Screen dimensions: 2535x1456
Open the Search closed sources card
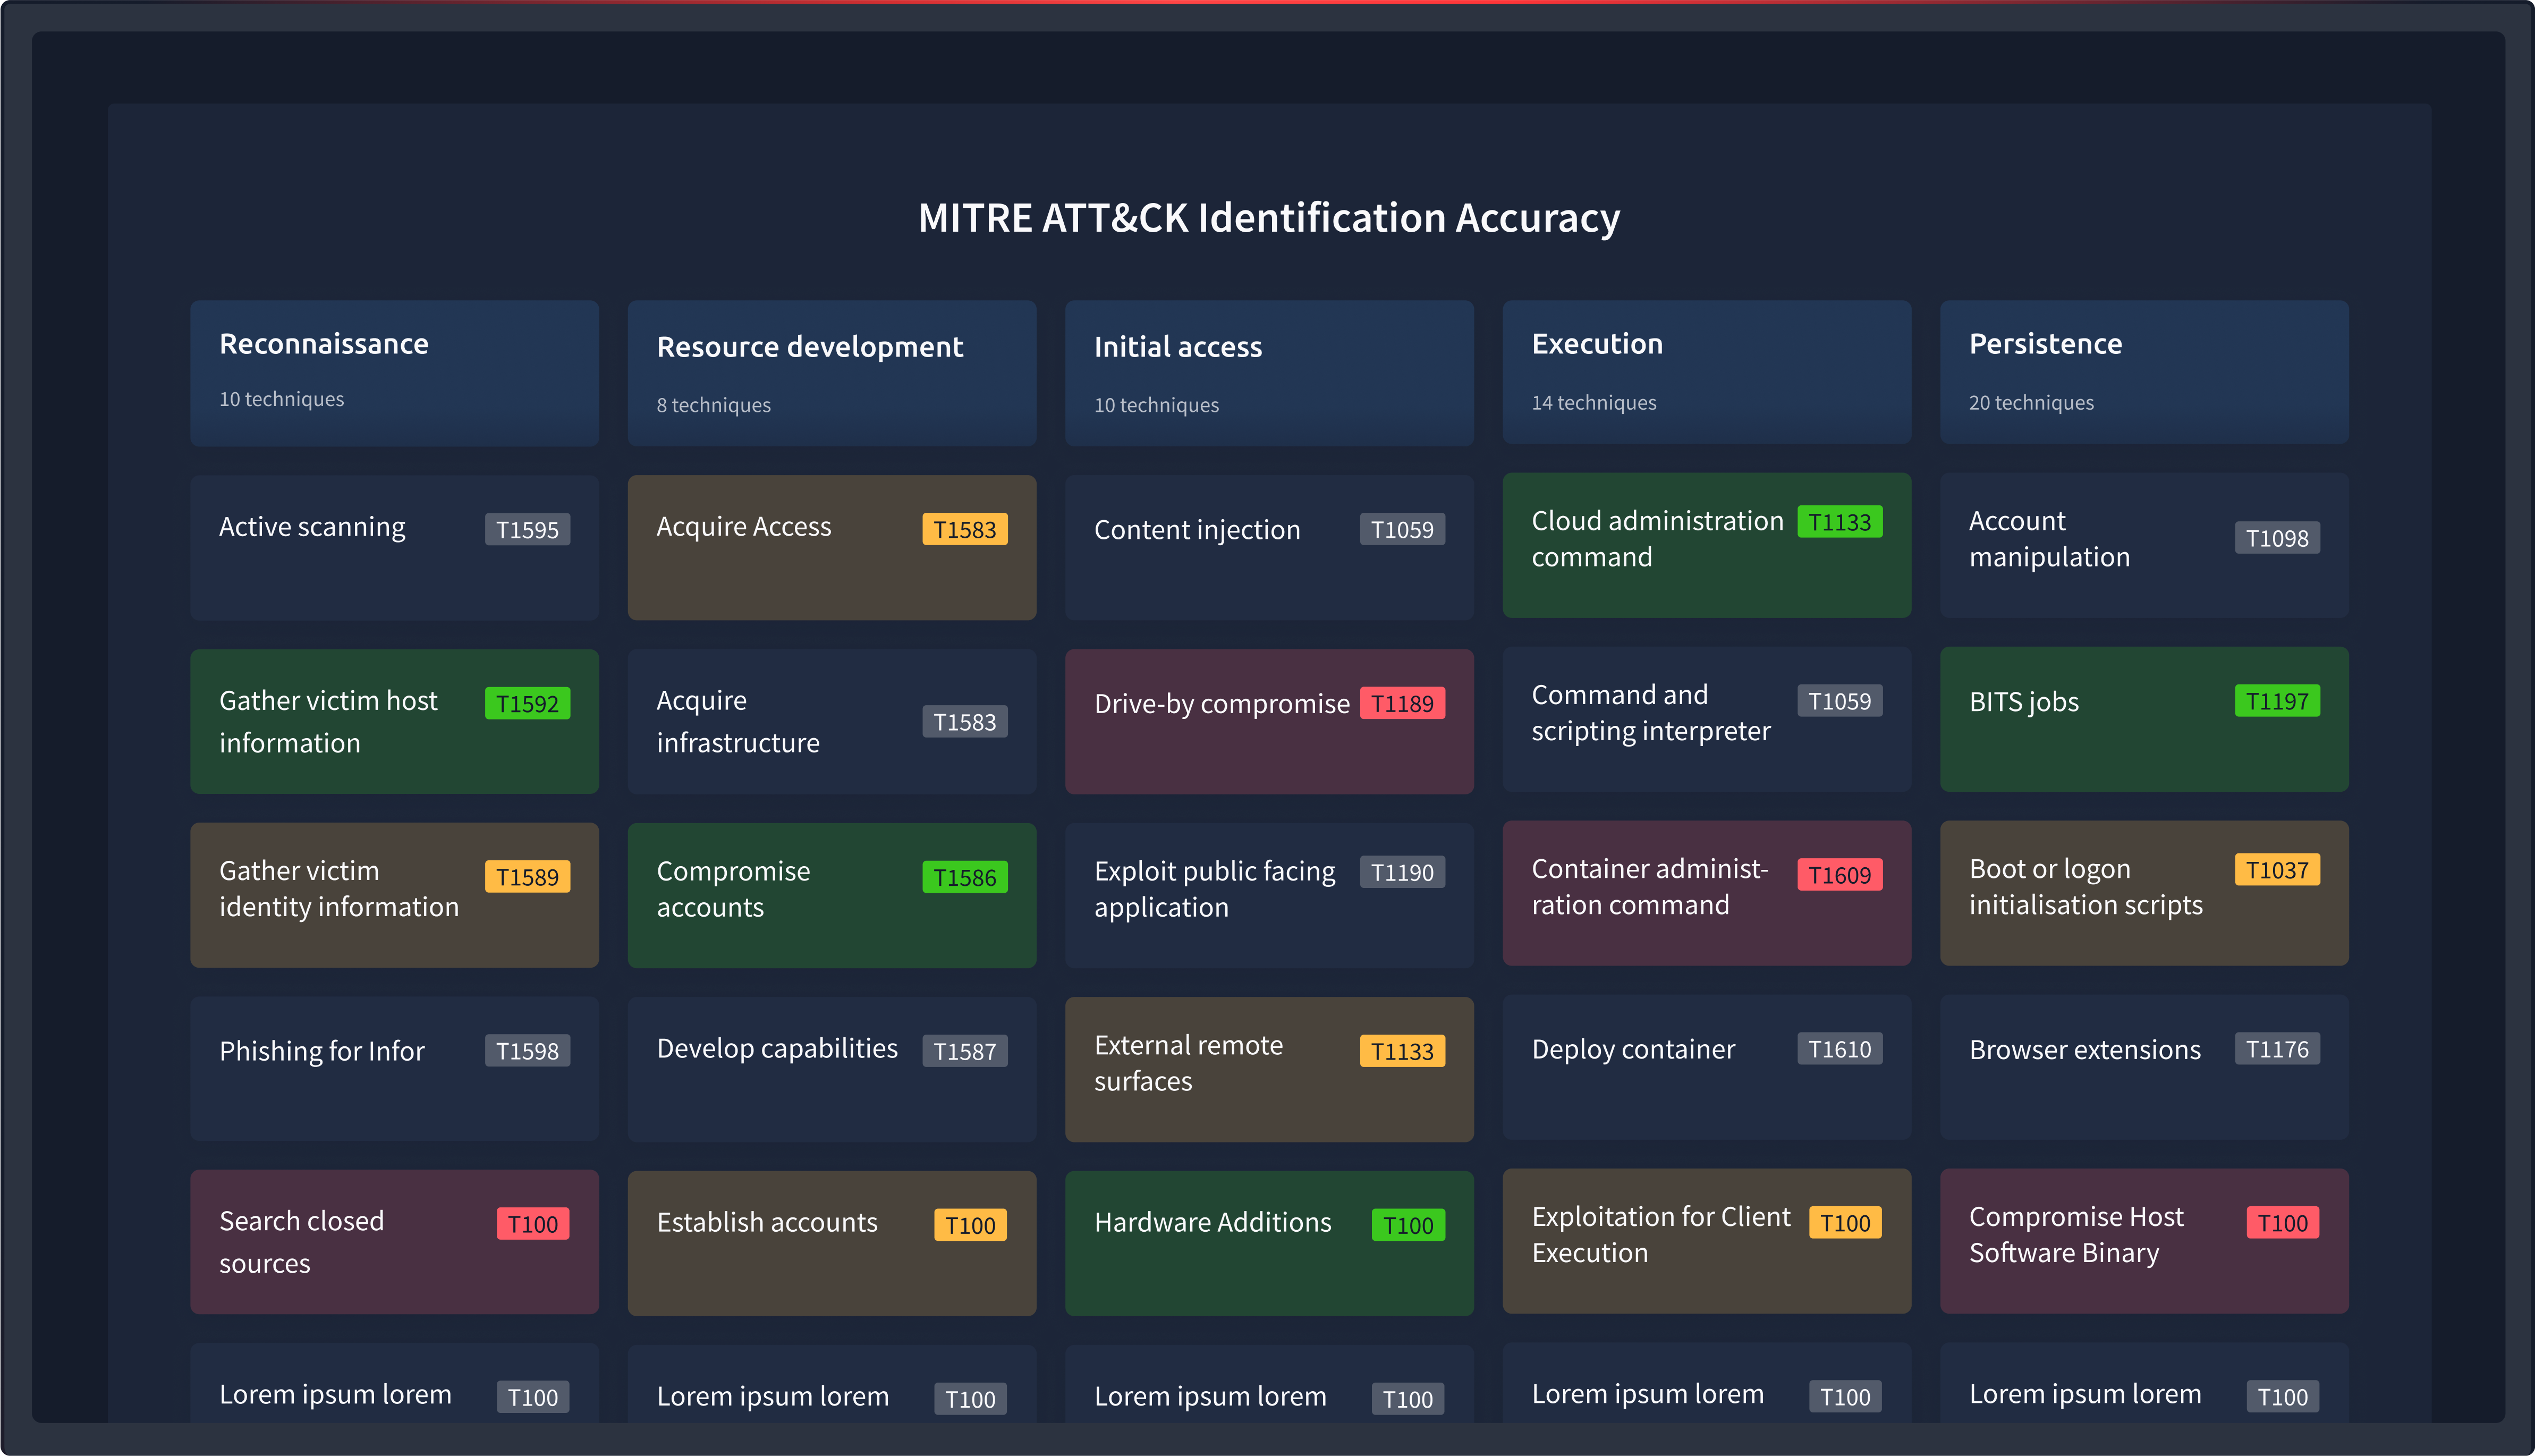click(x=394, y=1242)
